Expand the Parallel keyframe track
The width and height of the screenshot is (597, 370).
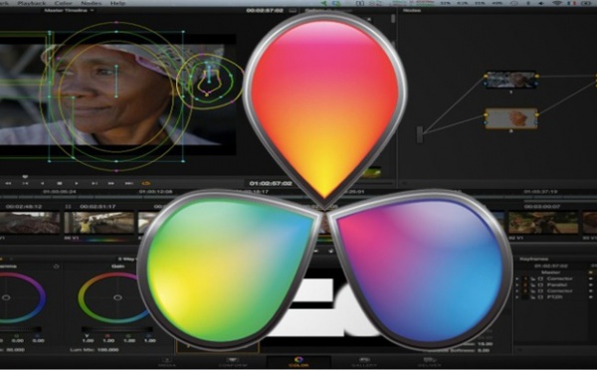pos(517,284)
